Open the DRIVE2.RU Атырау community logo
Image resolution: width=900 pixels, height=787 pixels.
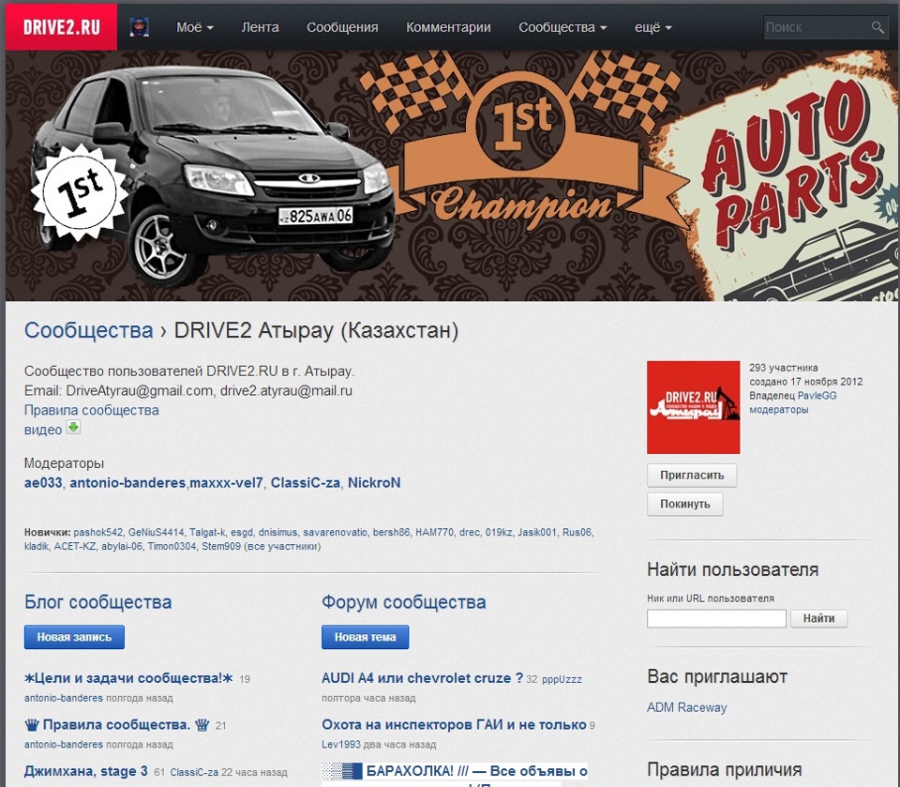coord(693,407)
